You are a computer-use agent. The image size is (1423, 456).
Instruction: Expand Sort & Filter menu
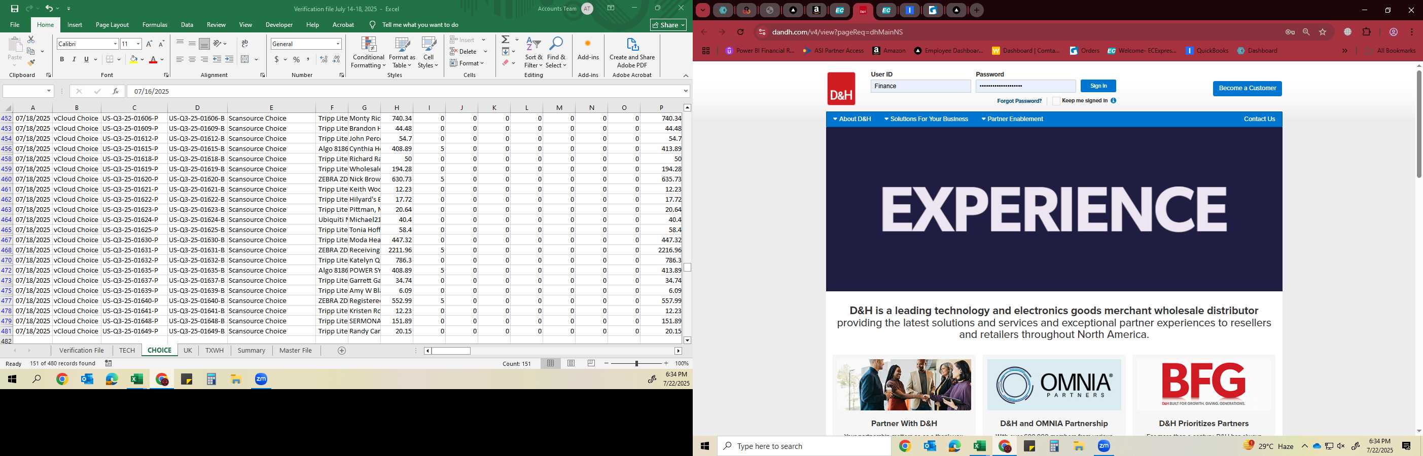[533, 53]
